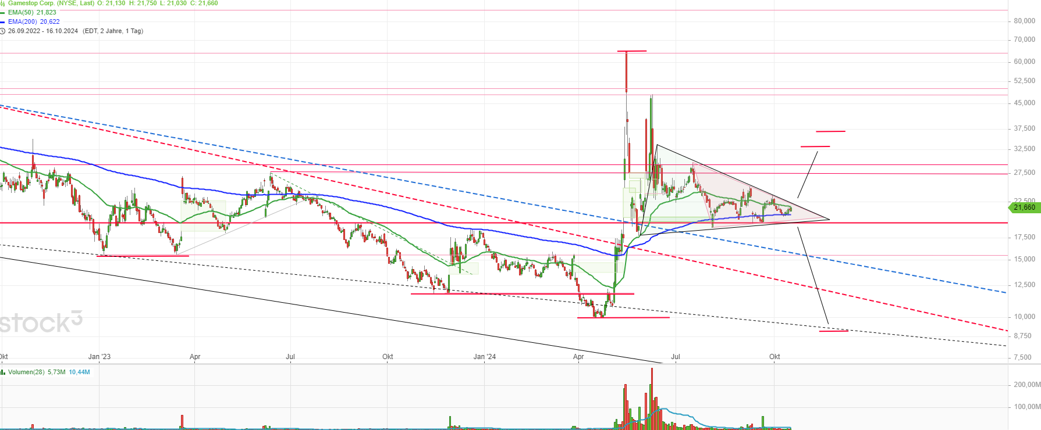
Task: Click the 100,00M volume axis label
Action: (x=1027, y=407)
